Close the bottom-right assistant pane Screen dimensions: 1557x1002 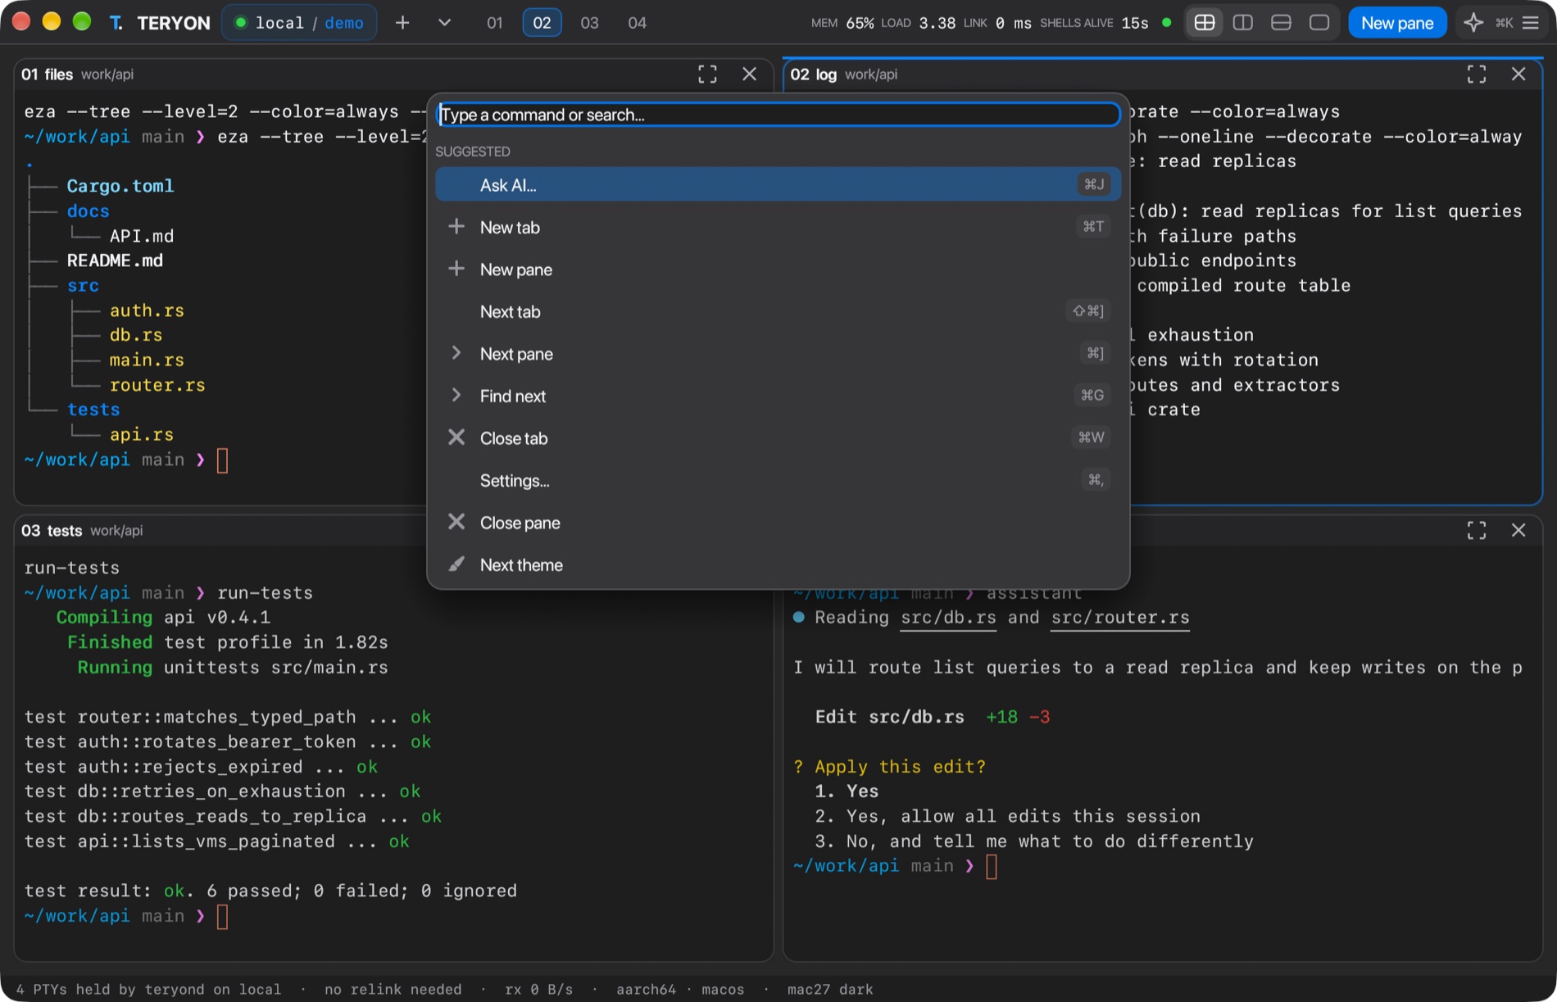pyautogui.click(x=1518, y=531)
